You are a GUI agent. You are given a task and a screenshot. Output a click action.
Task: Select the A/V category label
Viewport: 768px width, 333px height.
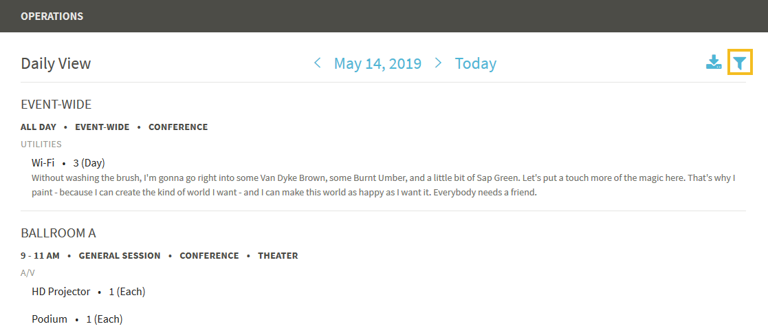[28, 273]
